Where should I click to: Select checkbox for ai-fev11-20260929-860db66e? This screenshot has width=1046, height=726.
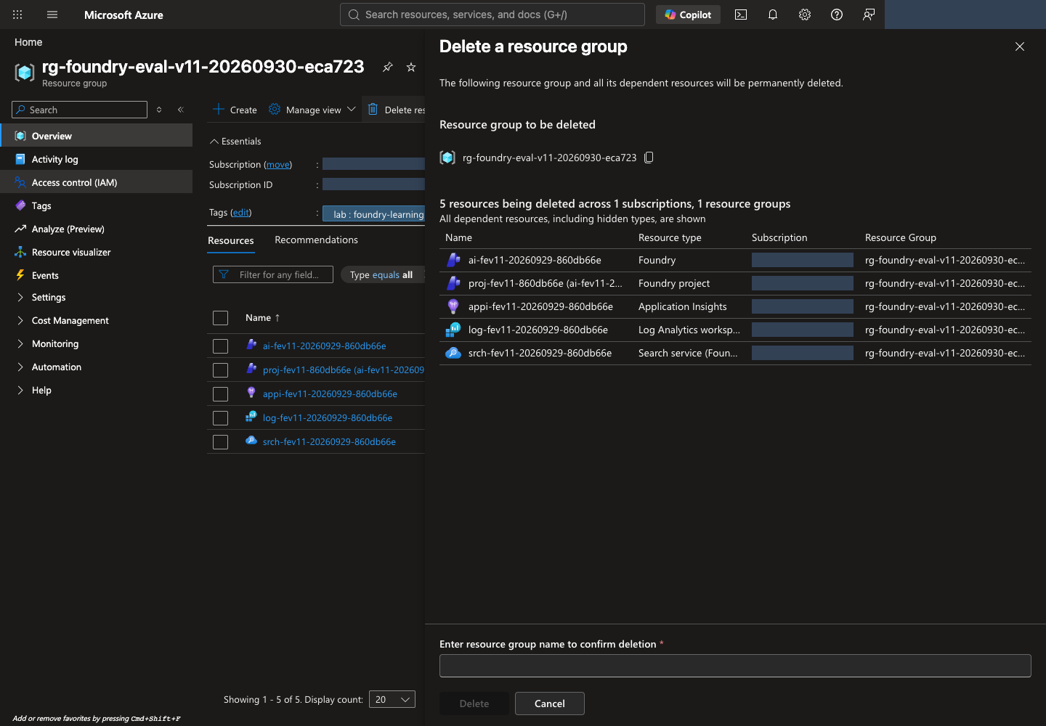tap(221, 346)
